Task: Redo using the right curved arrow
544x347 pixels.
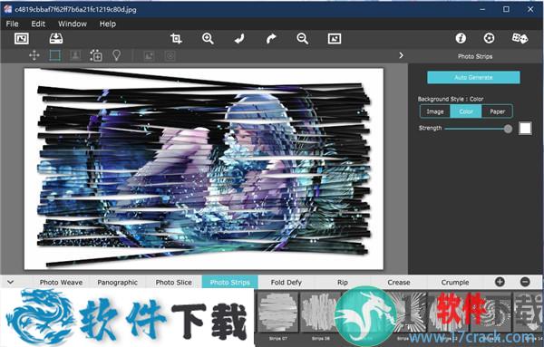Action: pos(271,38)
